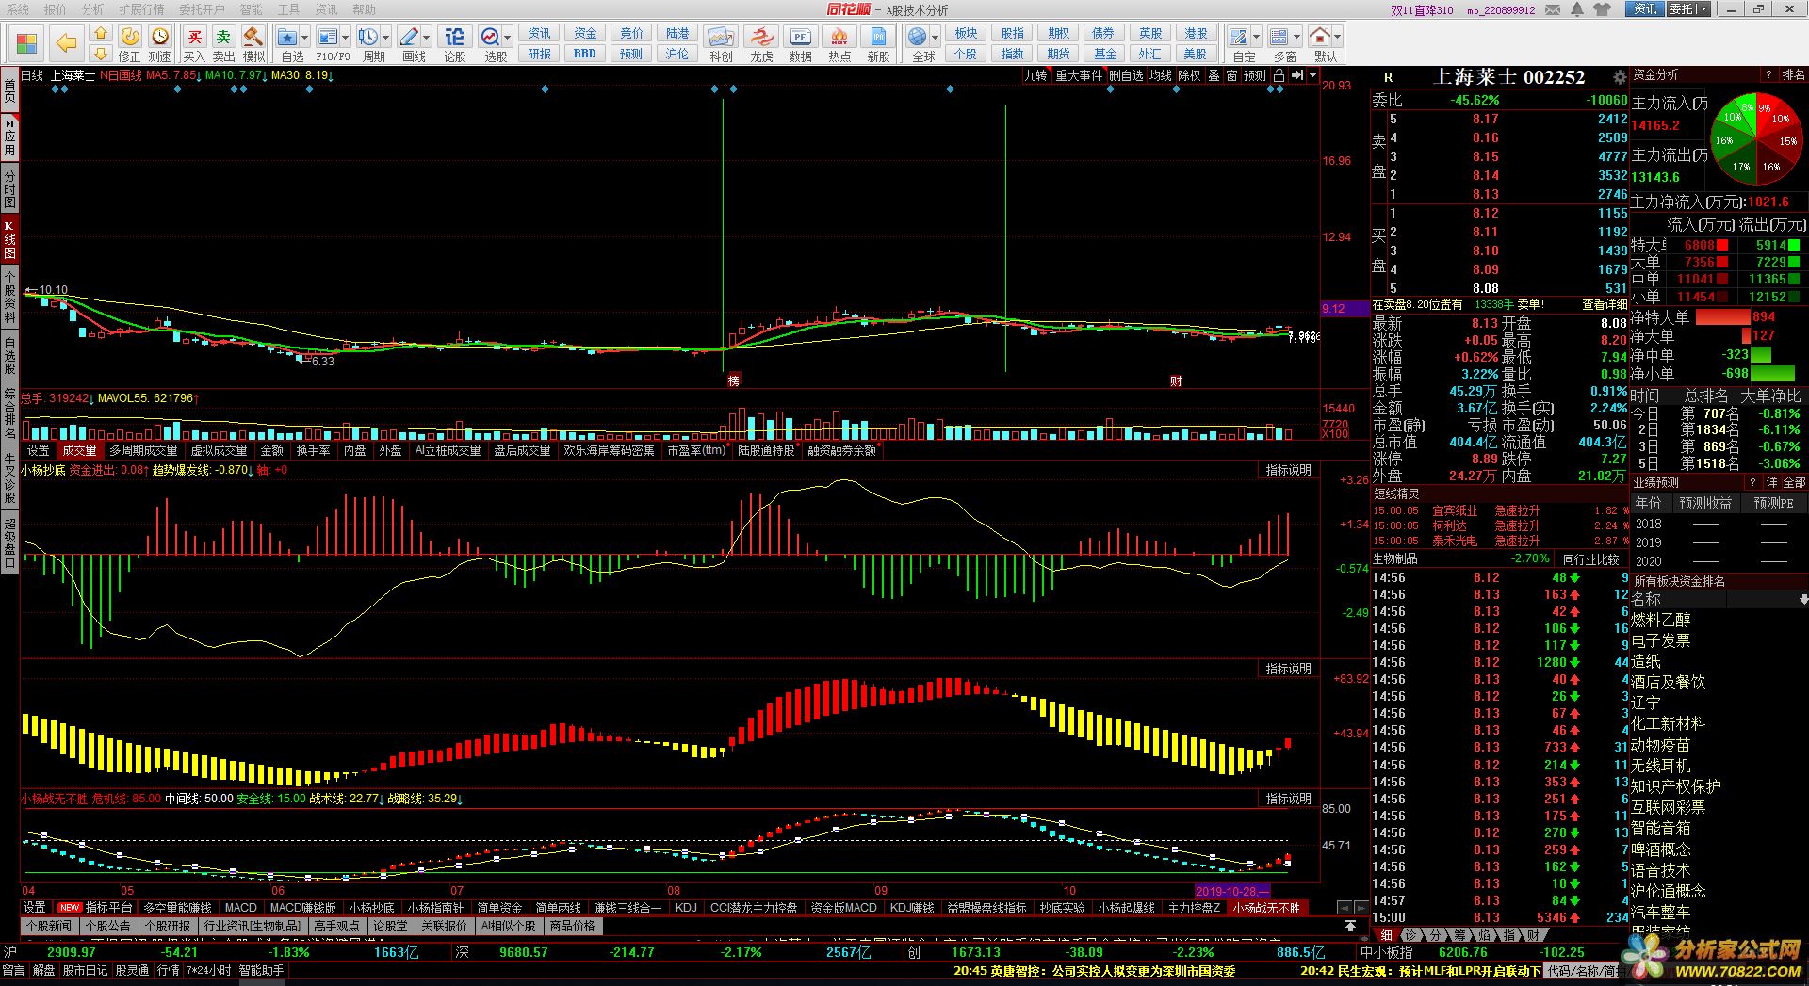Open the 龙虎 dragon-tiger icon

click(761, 37)
